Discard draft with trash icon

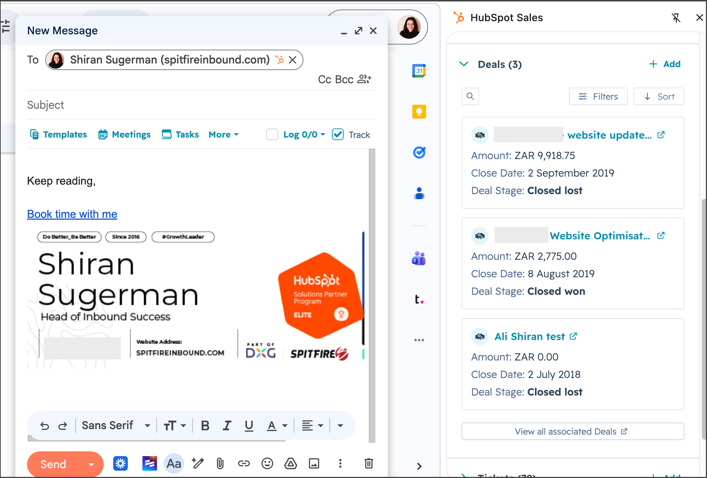tap(369, 464)
